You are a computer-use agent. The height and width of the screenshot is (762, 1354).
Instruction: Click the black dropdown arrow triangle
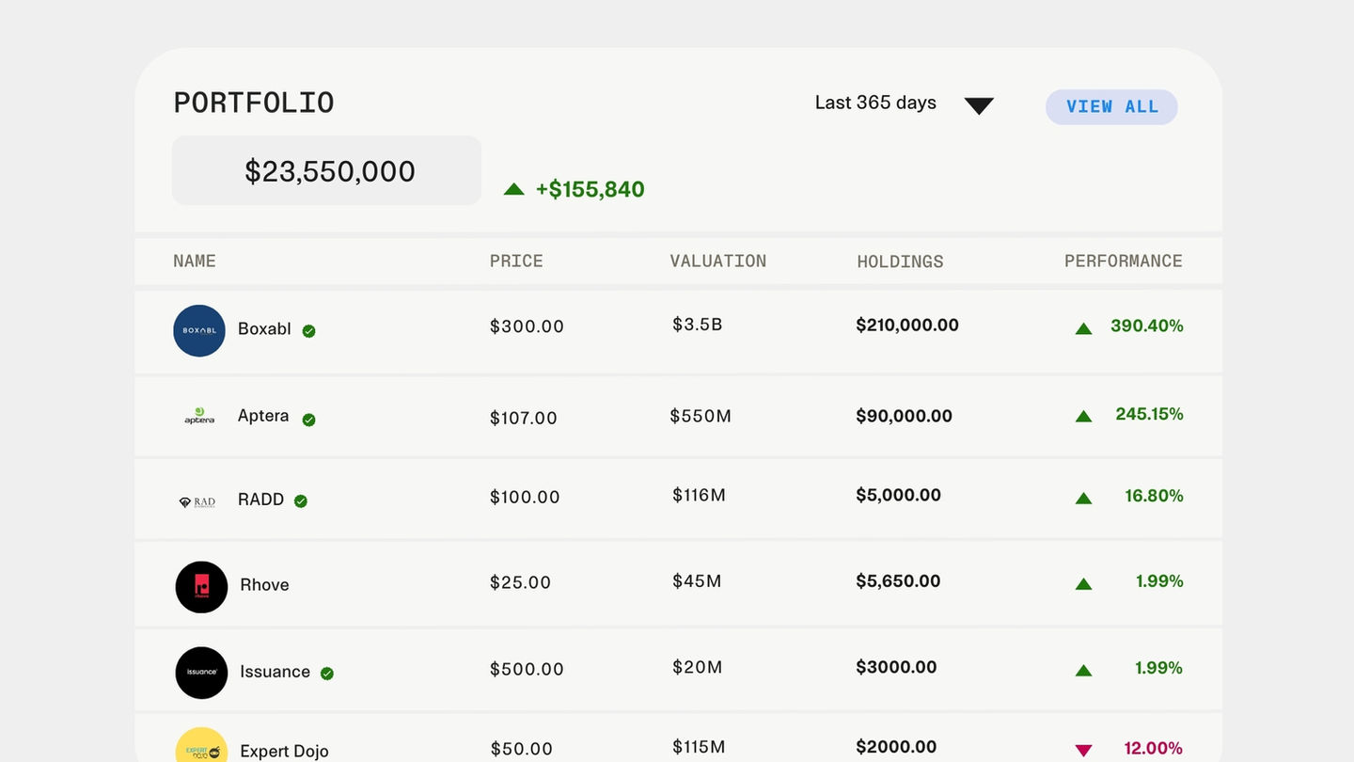pyautogui.click(x=979, y=105)
